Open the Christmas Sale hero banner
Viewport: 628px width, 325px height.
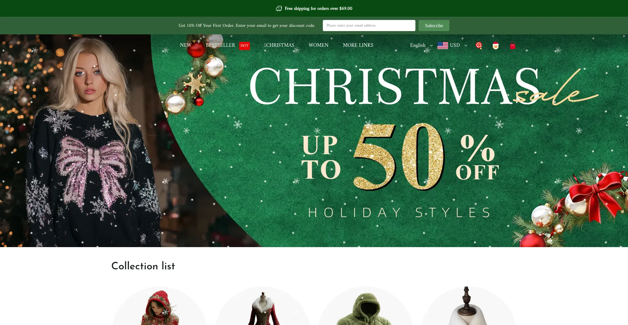314,141
